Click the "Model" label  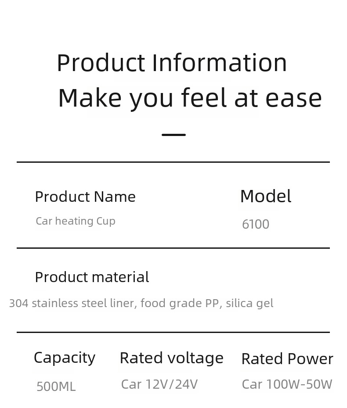(265, 197)
